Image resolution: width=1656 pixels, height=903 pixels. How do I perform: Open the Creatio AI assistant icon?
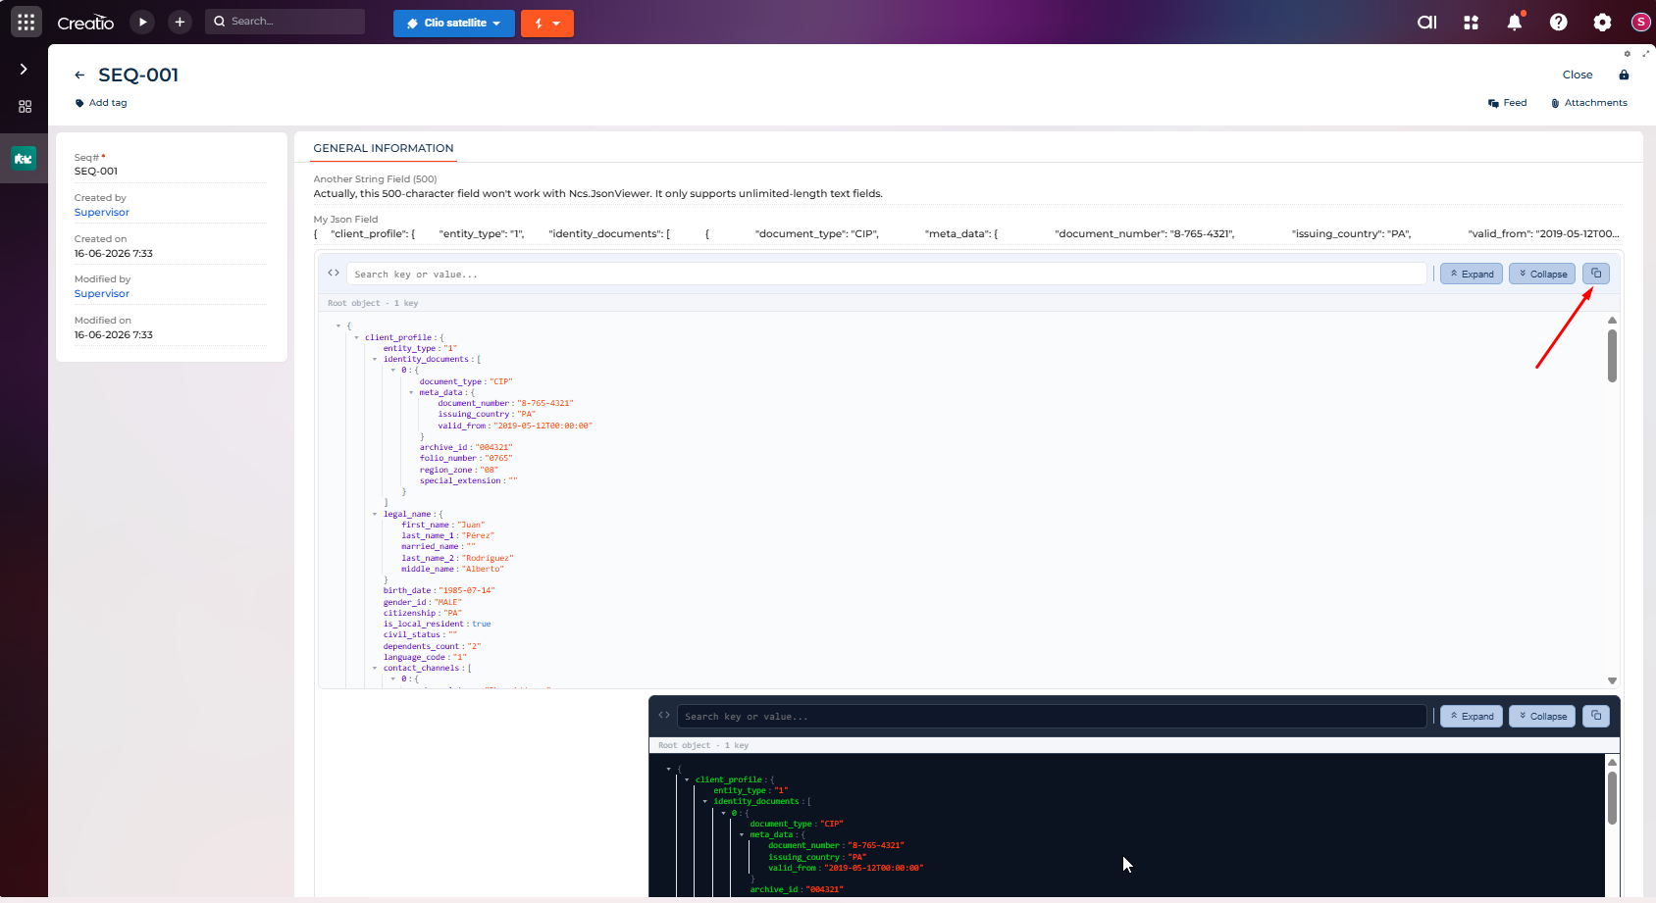coord(1427,22)
